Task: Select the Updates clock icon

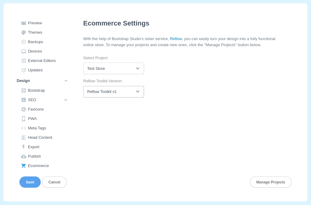Action: click(x=23, y=70)
